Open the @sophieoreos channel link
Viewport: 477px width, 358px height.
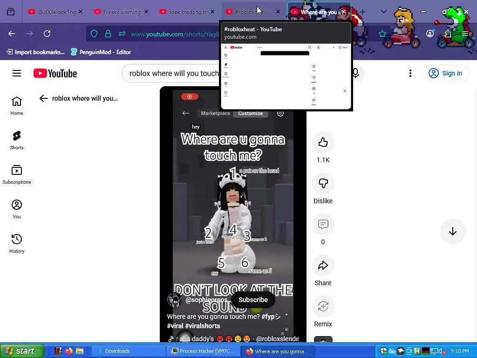point(206,300)
